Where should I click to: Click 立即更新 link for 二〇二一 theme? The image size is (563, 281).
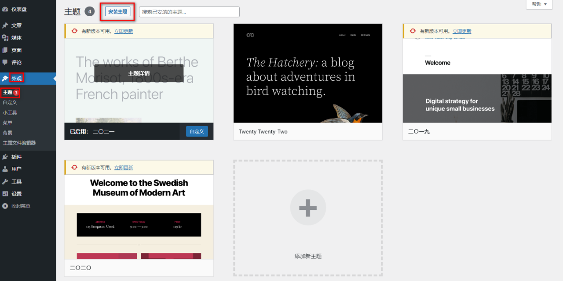pyautogui.click(x=124, y=31)
